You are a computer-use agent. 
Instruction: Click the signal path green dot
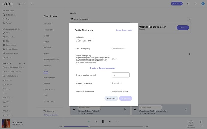point(89,122)
